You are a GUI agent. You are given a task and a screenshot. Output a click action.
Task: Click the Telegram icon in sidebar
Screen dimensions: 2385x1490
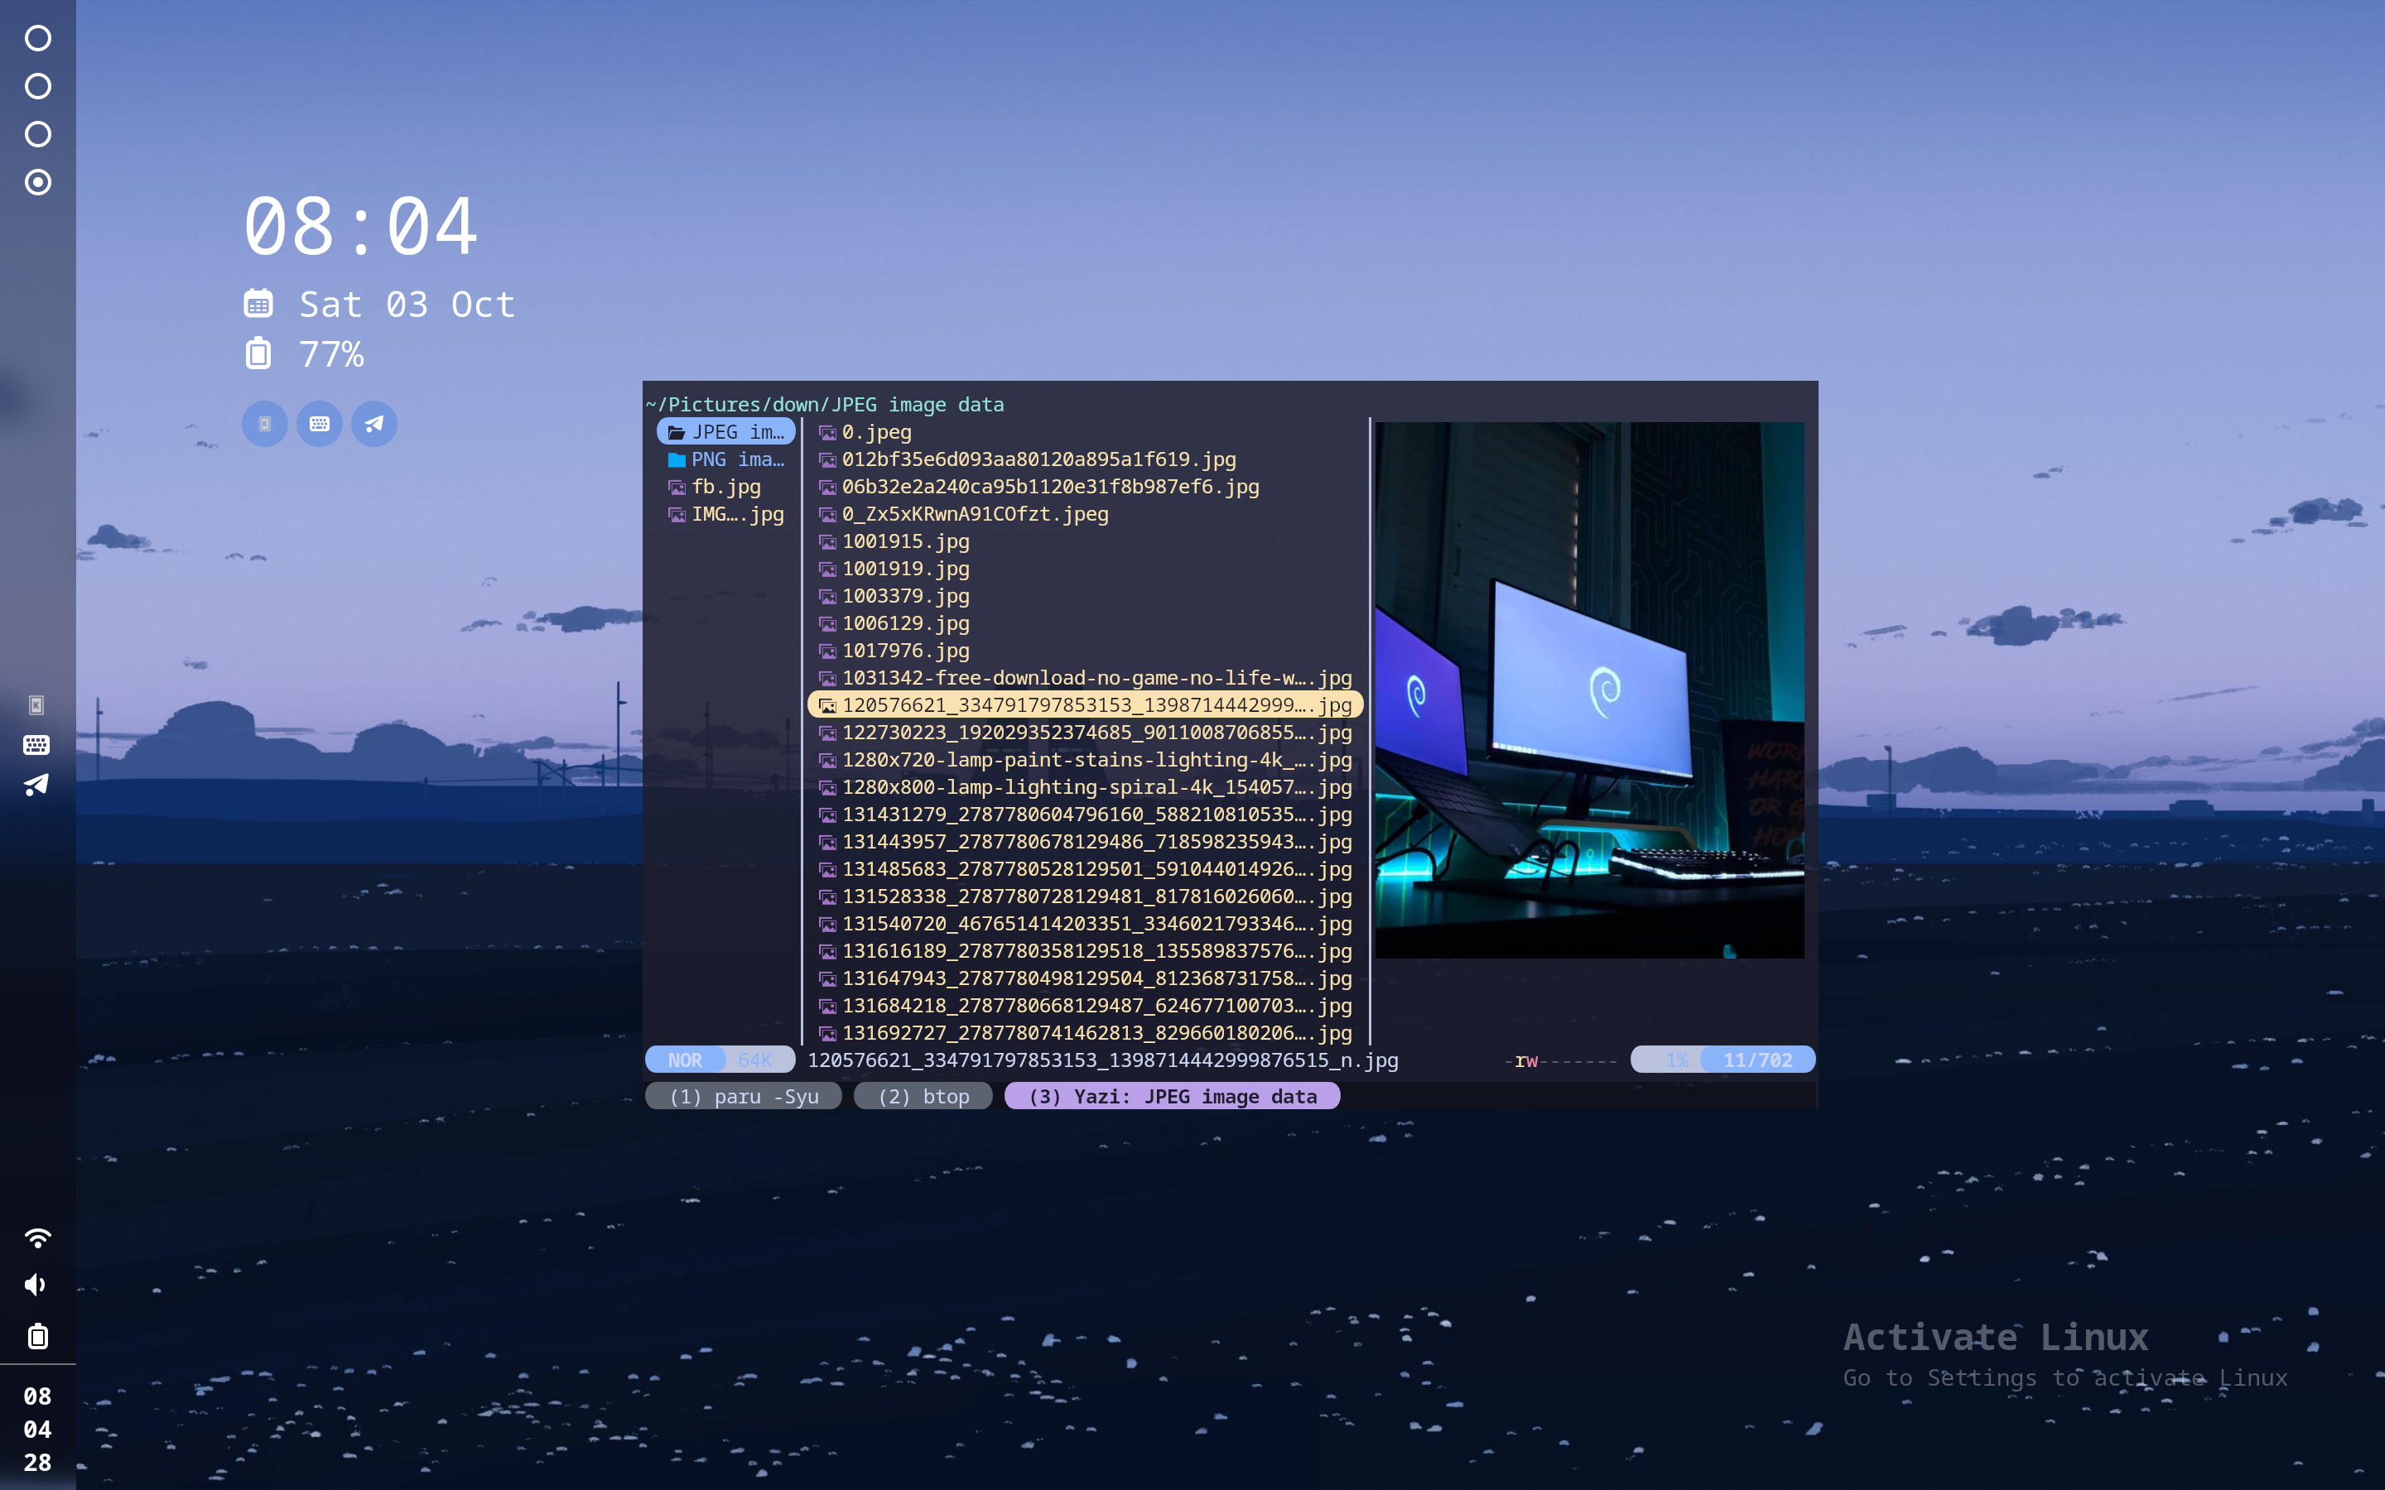(x=36, y=785)
